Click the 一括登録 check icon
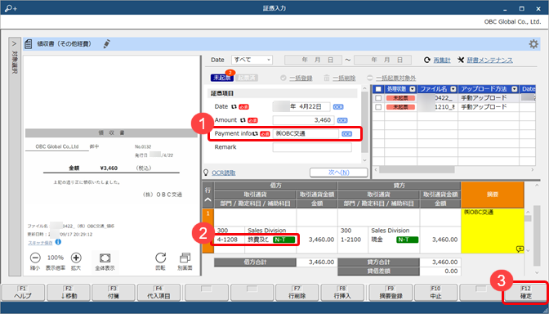This screenshot has height=314, width=549. pyautogui.click(x=283, y=78)
